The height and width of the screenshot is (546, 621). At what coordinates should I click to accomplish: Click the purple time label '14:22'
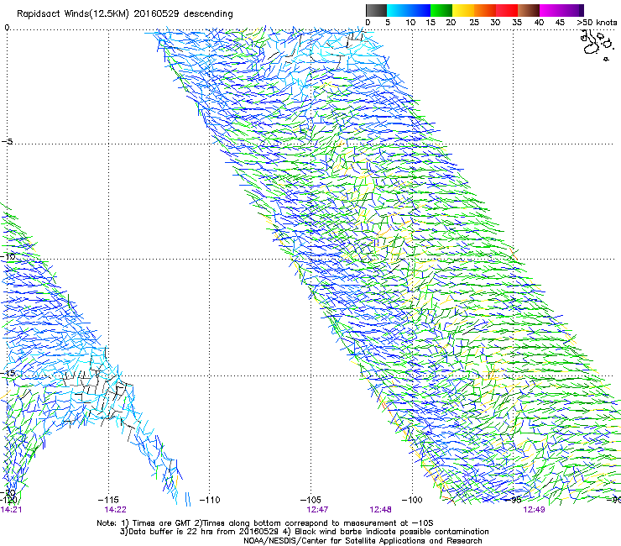click(115, 510)
